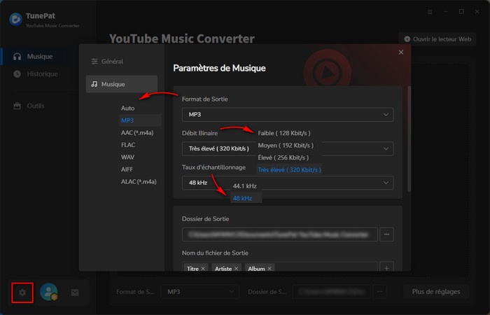Click the Album filename tag
The width and height of the screenshot is (490, 315).
[x=260, y=268]
